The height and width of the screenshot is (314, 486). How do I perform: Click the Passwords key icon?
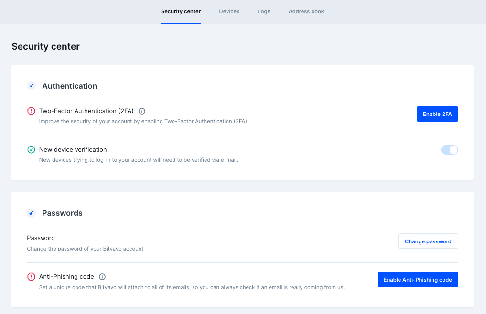click(x=32, y=213)
